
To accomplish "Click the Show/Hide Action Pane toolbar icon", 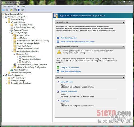I will (x=23, y=10).
